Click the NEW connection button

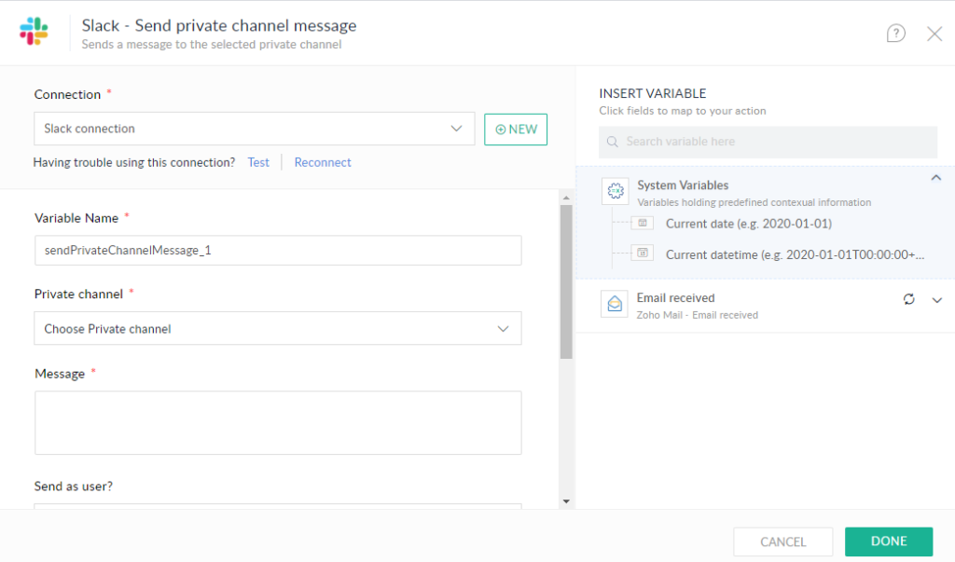pyautogui.click(x=515, y=130)
